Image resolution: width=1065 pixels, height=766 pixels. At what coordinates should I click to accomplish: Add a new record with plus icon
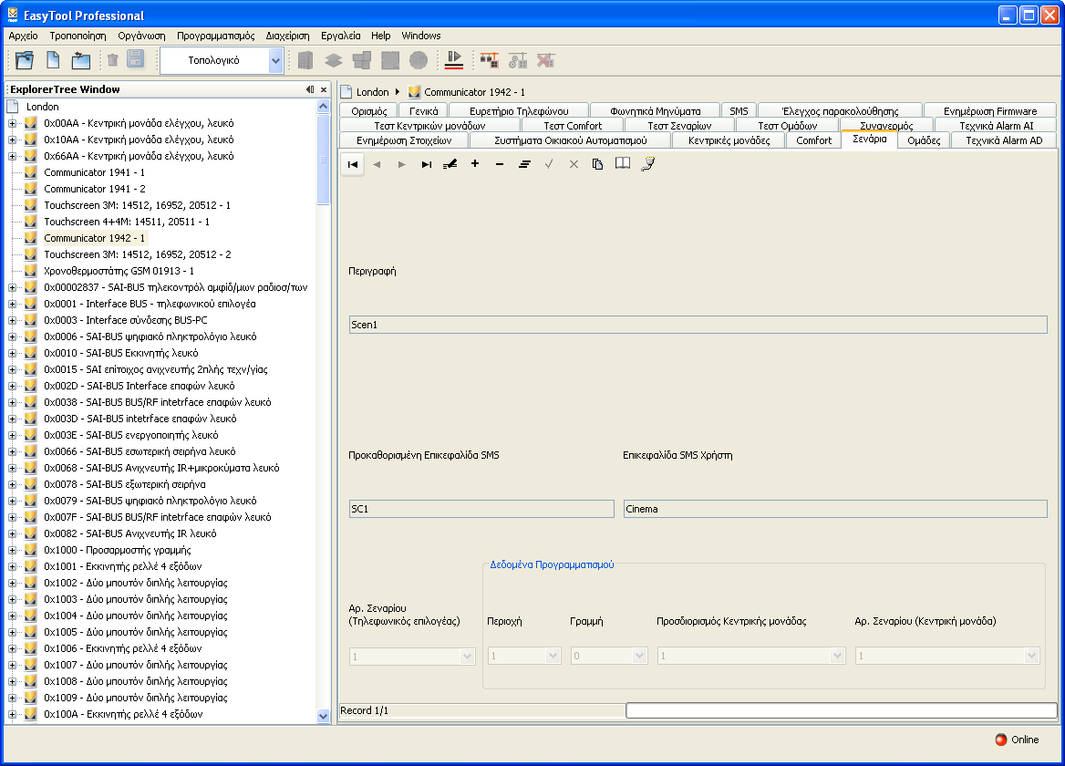(x=475, y=163)
